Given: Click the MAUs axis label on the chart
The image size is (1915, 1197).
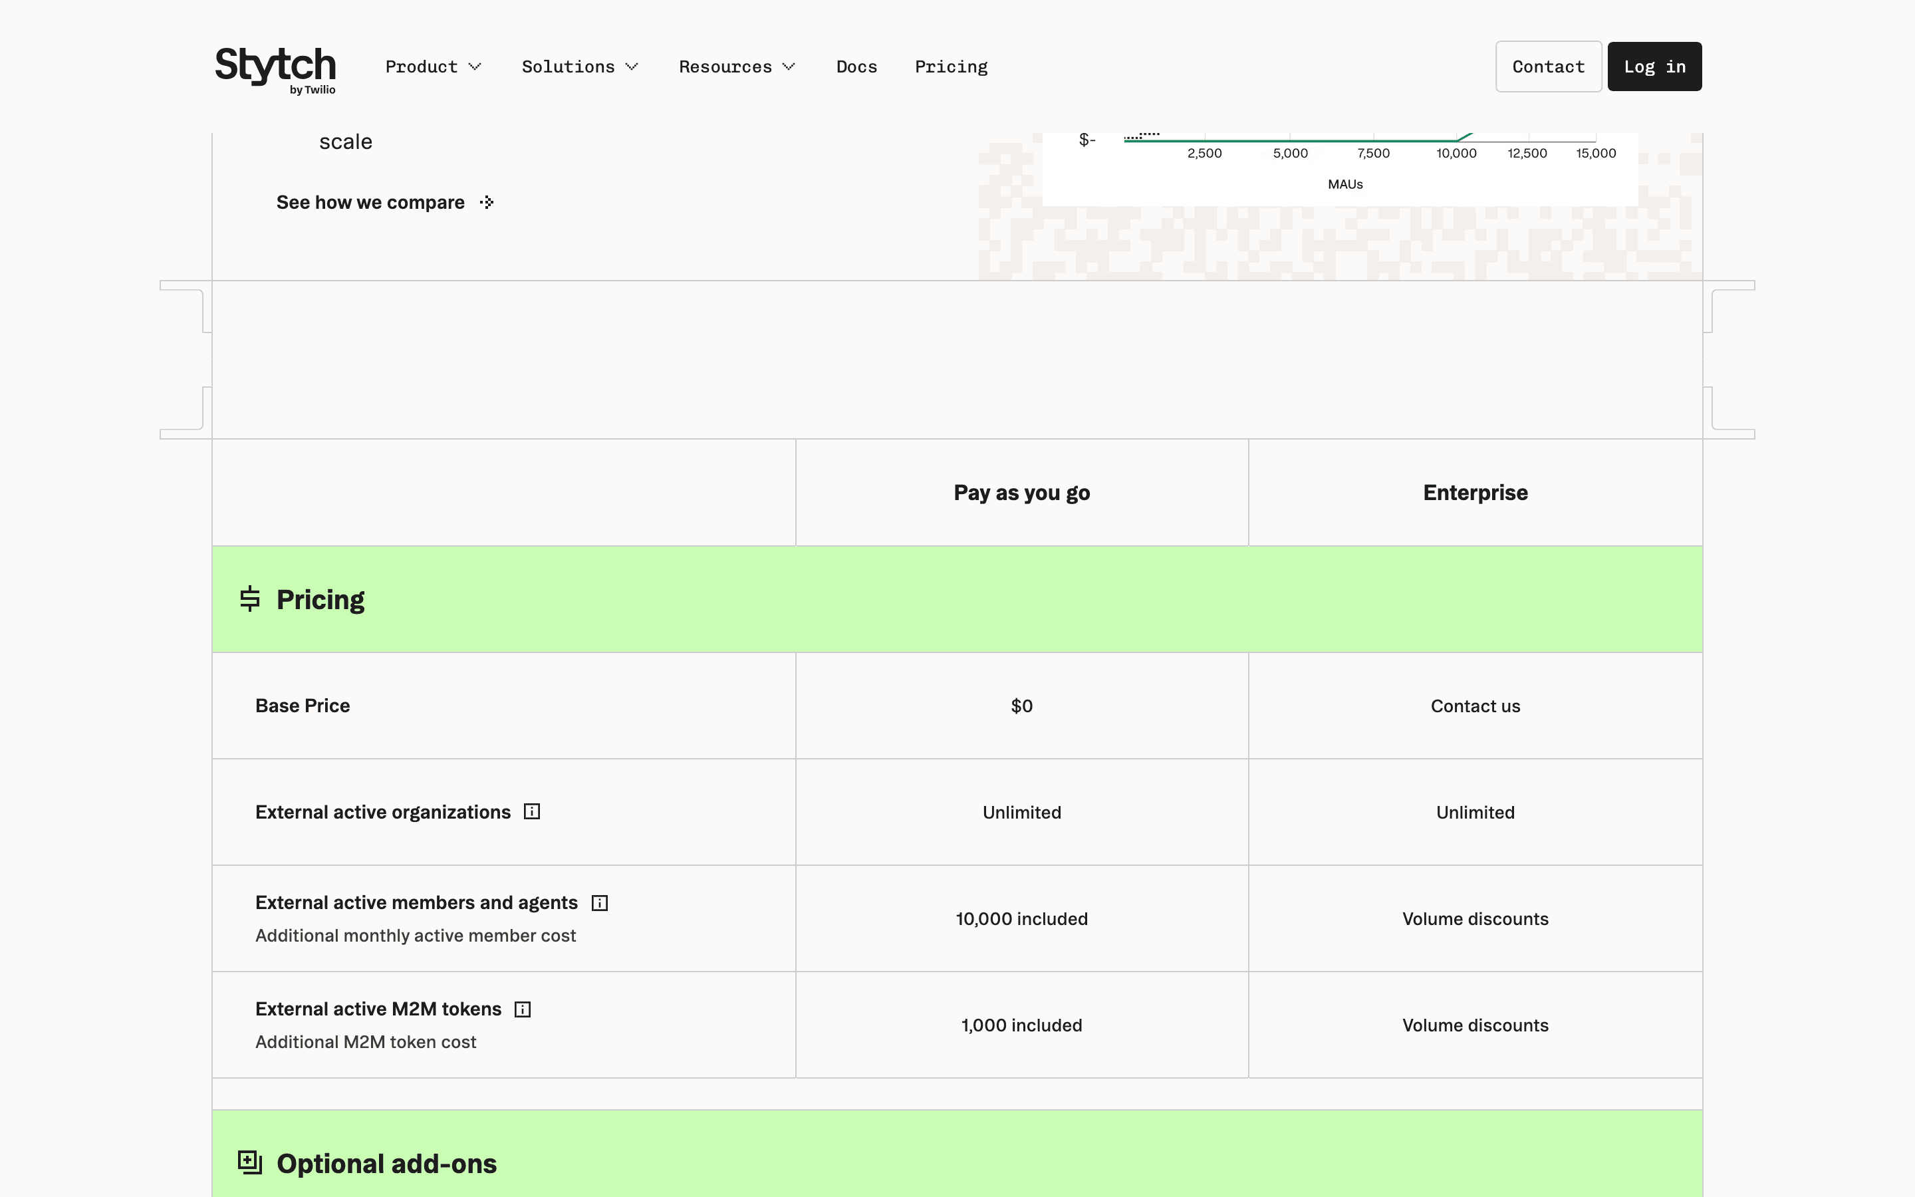Looking at the screenshot, I should click(1345, 184).
